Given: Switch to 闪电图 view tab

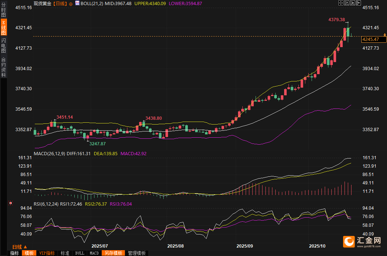Looking at the screenshot, I should click(x=3, y=45).
